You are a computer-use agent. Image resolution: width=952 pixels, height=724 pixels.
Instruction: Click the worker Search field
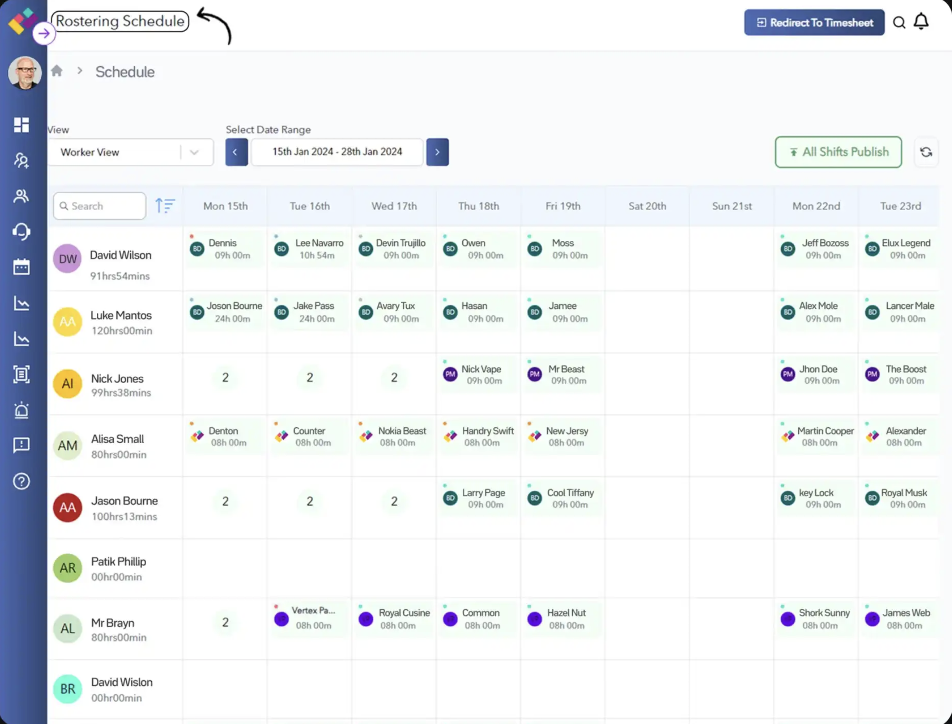click(x=100, y=206)
